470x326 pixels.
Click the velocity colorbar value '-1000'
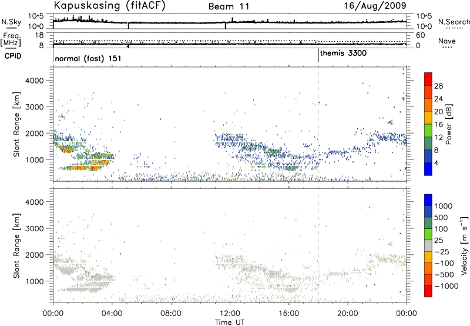pos(446,286)
